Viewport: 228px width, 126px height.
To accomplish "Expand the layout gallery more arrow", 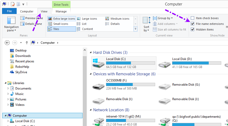I will pyautogui.click(x=135, y=29).
